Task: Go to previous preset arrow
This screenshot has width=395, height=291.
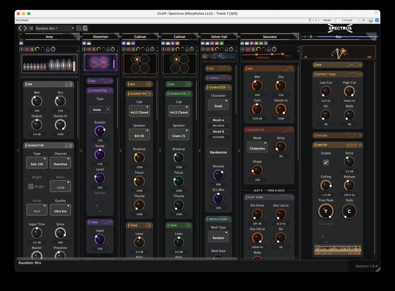Action: 20,28
